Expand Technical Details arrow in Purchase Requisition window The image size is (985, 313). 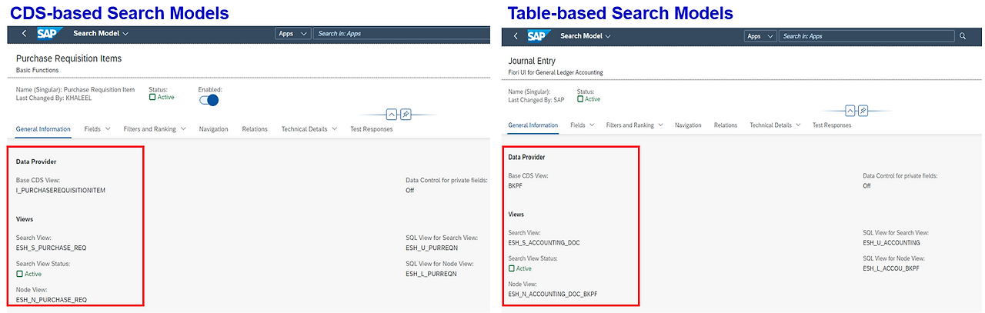(x=334, y=128)
